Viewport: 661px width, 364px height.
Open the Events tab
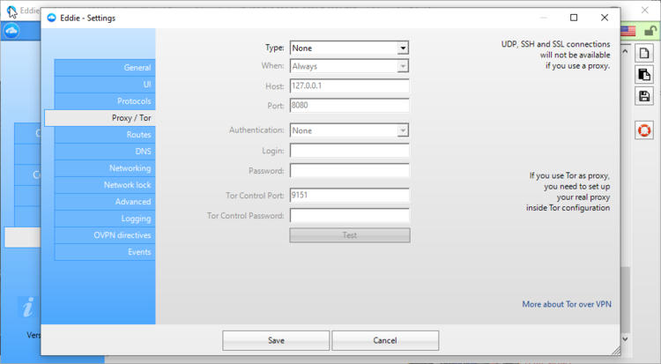(x=105, y=252)
